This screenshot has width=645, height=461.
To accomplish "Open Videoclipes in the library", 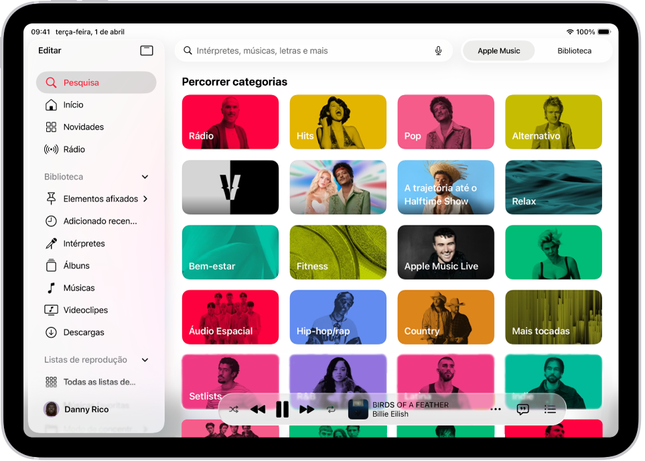I will pyautogui.click(x=96, y=310).
